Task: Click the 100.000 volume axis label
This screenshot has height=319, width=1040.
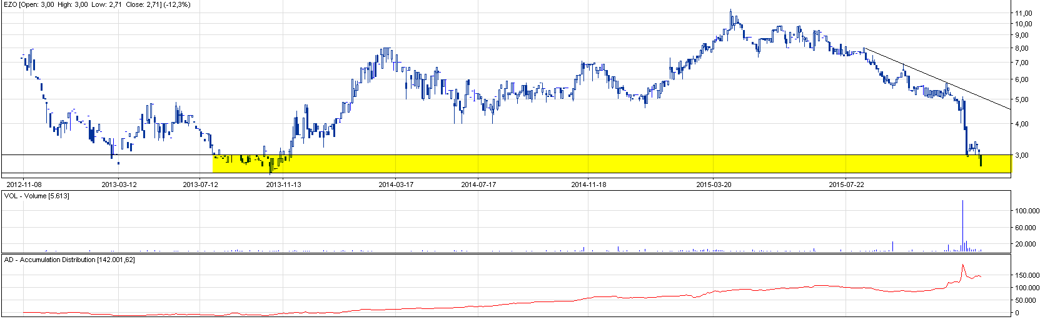Action: pyautogui.click(x=1027, y=211)
